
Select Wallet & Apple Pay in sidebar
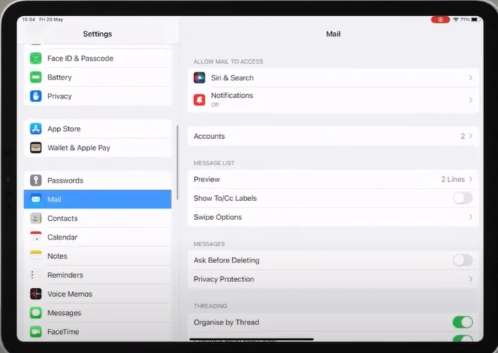pyautogui.click(x=97, y=148)
